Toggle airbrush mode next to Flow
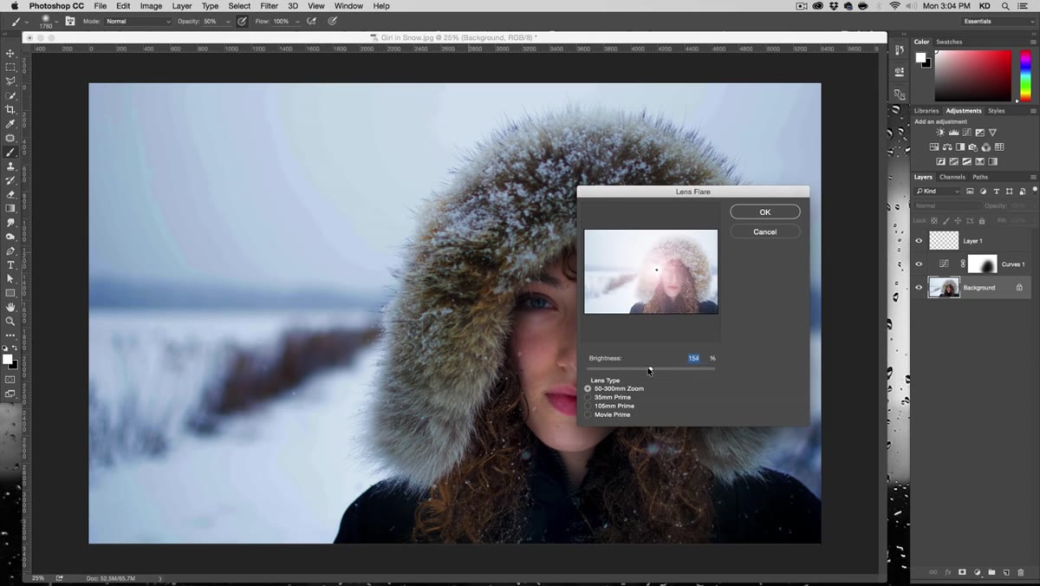This screenshot has height=586, width=1040. point(313,21)
